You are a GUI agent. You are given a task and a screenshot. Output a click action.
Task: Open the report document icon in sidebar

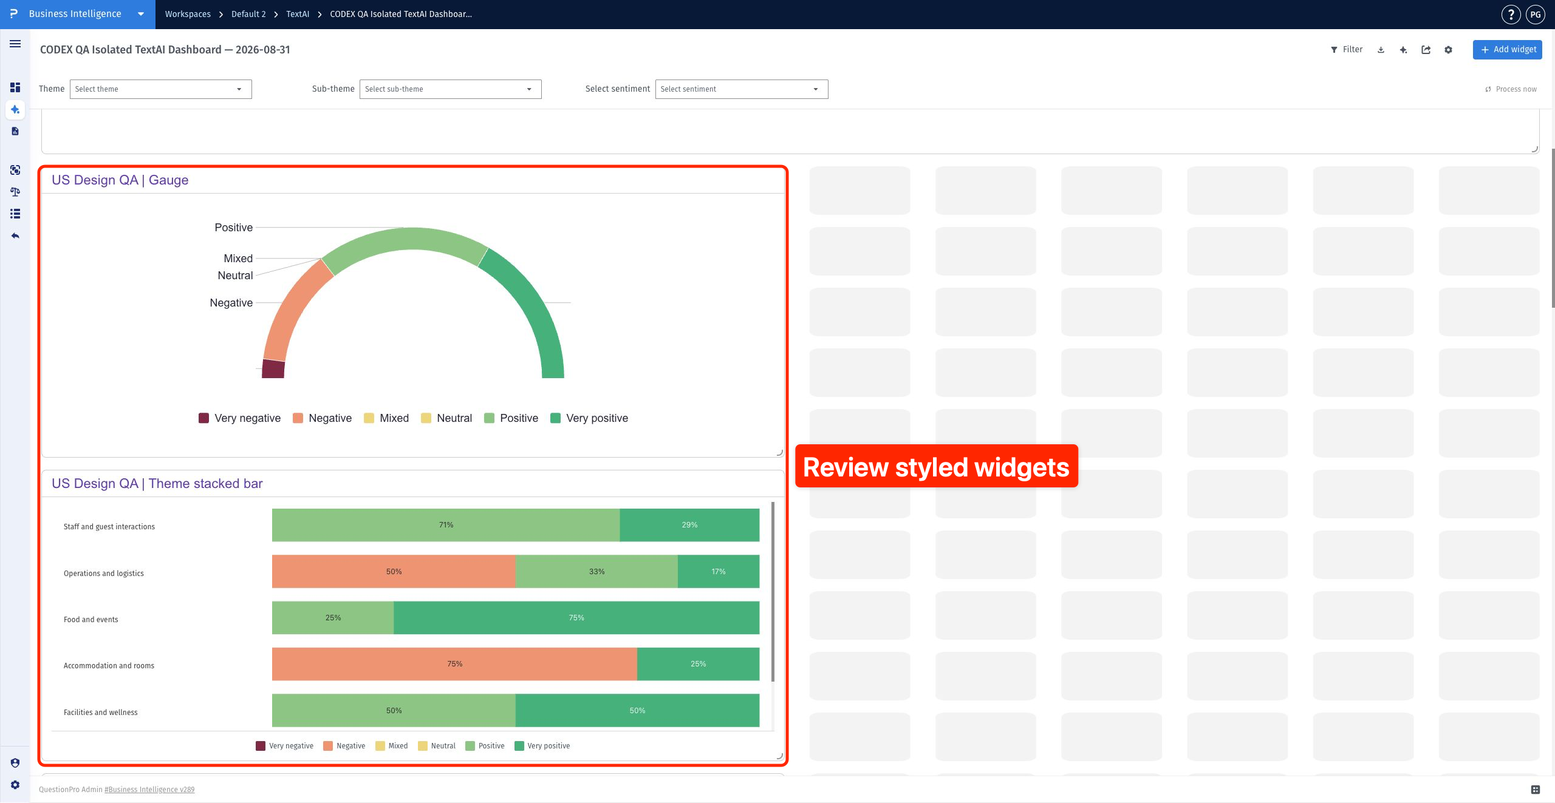[15, 131]
